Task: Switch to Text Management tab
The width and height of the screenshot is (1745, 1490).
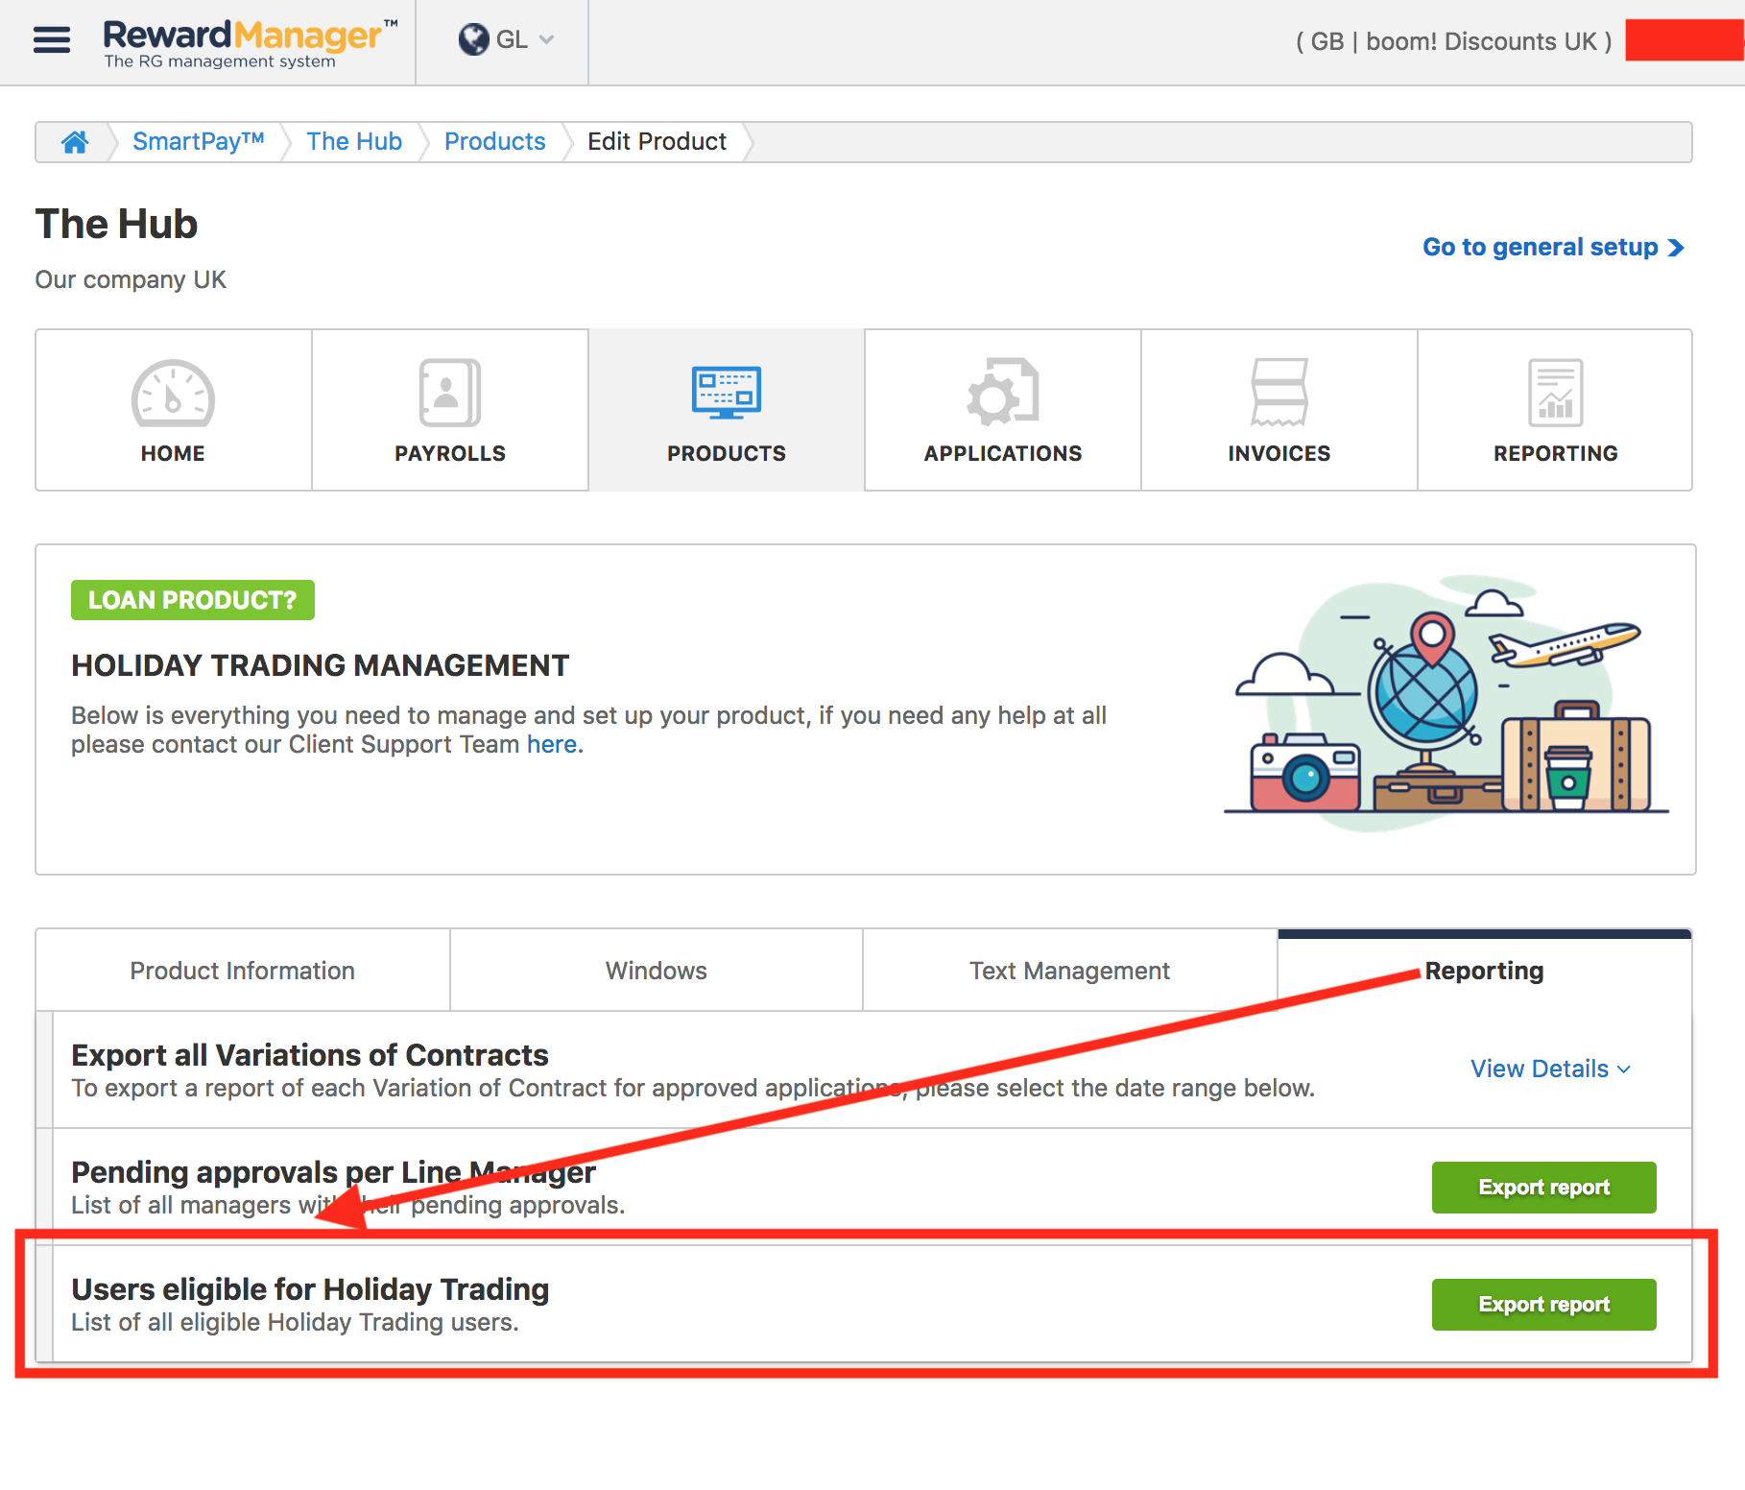Action: [x=1070, y=971]
